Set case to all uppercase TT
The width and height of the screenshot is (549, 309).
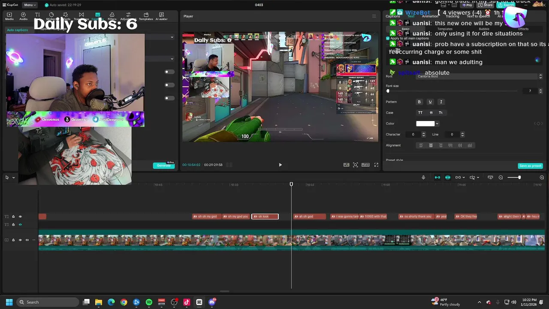pos(420,112)
